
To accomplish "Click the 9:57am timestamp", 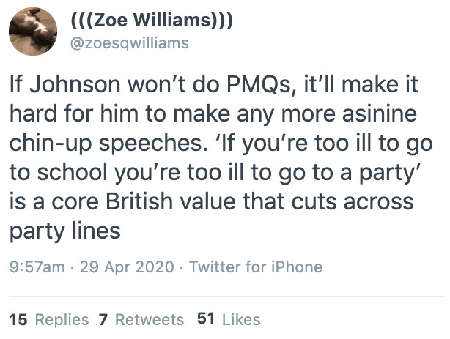I will pos(35,267).
